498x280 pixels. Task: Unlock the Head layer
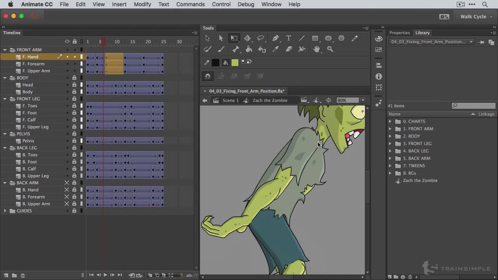point(74,85)
